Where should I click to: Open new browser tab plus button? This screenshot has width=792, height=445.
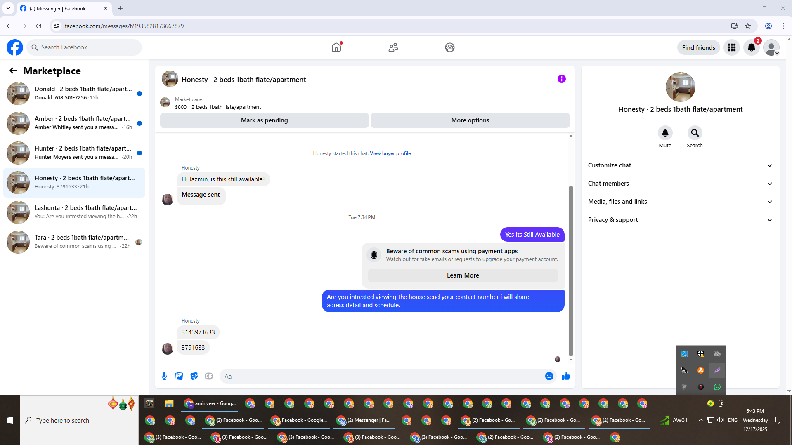coord(121,8)
